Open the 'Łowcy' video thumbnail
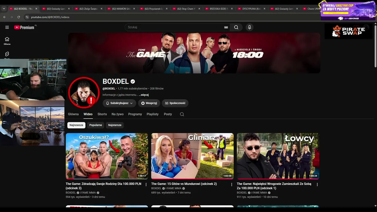 [x=278, y=156]
